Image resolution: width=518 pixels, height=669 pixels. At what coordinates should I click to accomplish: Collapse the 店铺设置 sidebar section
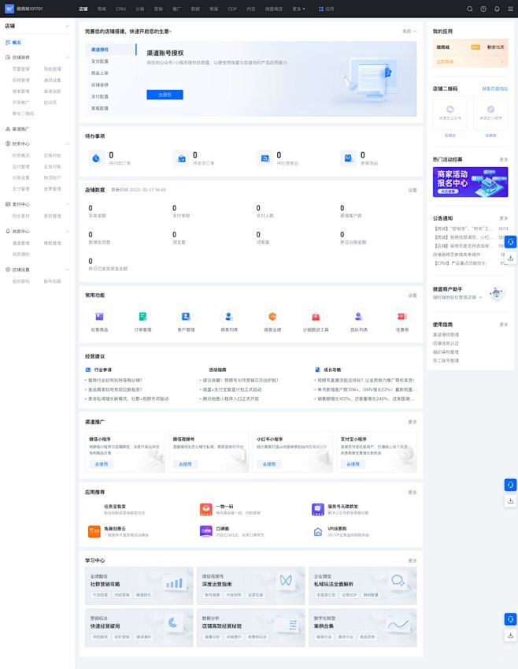click(x=68, y=269)
